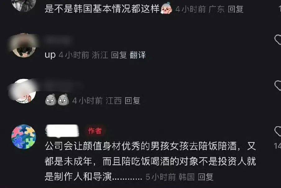Reply to the 'up' comment from 浙江
This screenshot has height=188, width=281.
tap(119, 55)
